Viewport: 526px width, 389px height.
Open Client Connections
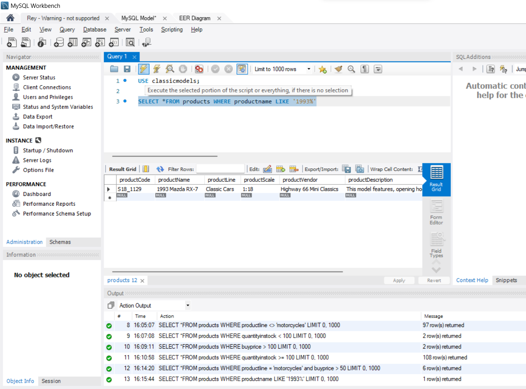coord(47,87)
